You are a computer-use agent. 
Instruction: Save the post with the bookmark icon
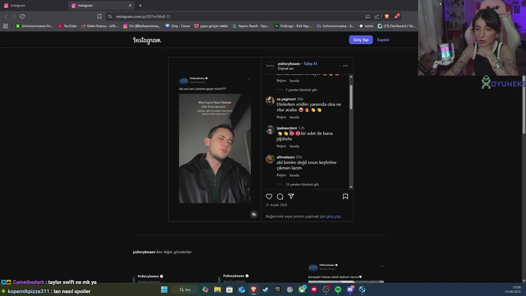tap(345, 197)
